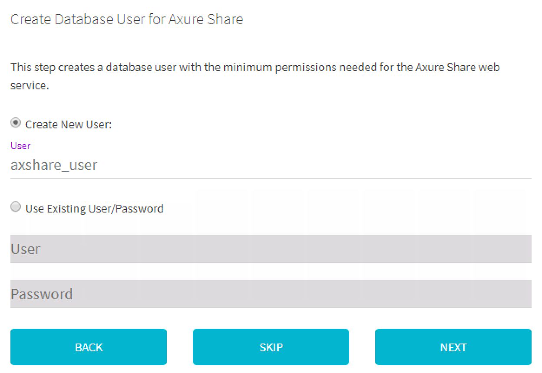This screenshot has height=373, width=542.
Task: Click the "axshare_user" text value itself
Action: [x=54, y=165]
